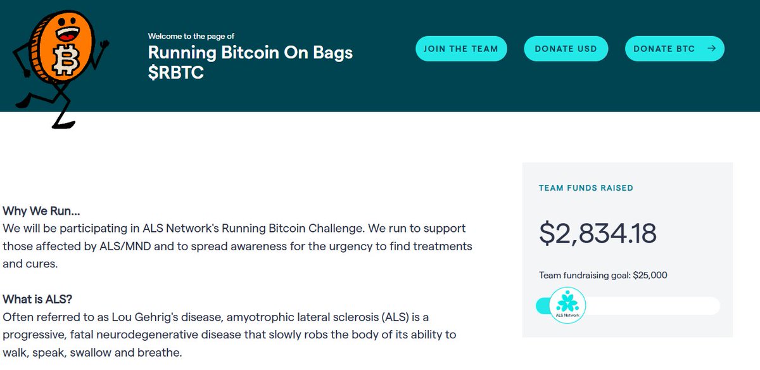Click the ALS Network logo badge
The image size is (760, 370).
click(x=567, y=305)
